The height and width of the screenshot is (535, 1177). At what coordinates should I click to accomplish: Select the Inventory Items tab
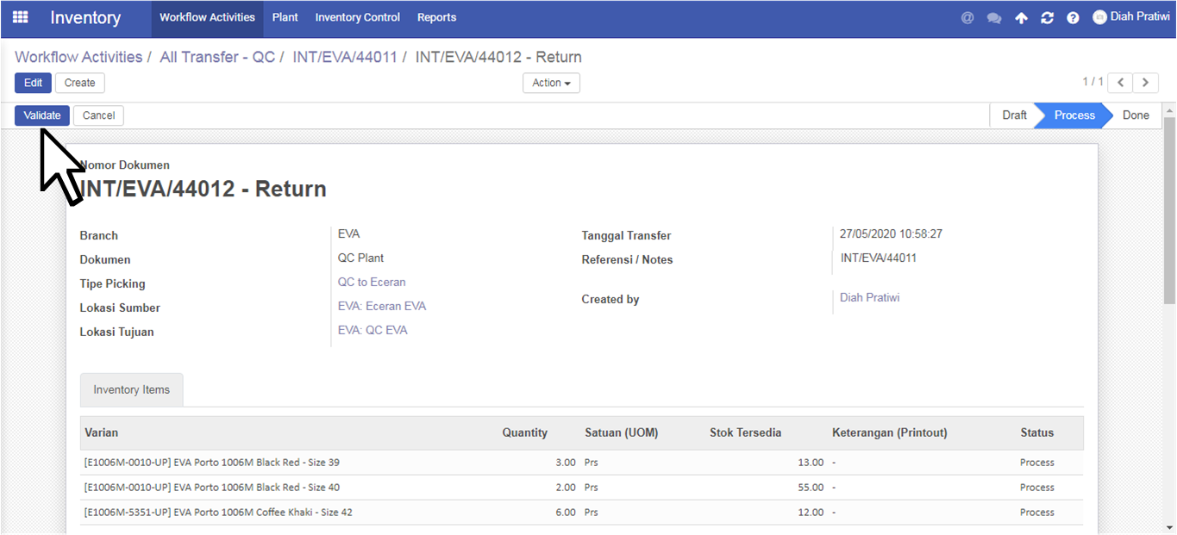tap(132, 389)
